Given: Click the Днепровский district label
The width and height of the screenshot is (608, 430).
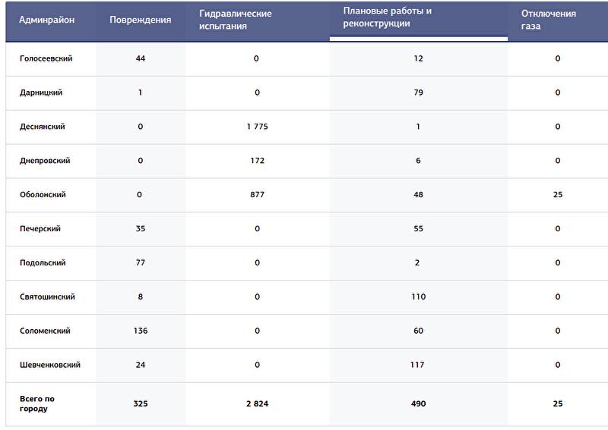Looking at the screenshot, I should pos(45,161).
